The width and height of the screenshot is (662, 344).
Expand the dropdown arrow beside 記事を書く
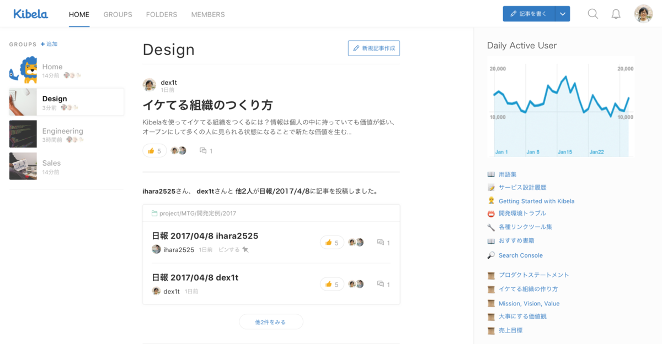click(562, 14)
